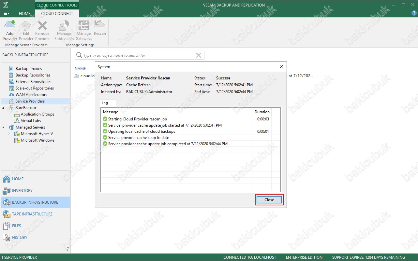Image resolution: width=418 pixels, height=261 pixels.
Task: Collapse the Managed Servers tree node
Action: (4, 127)
